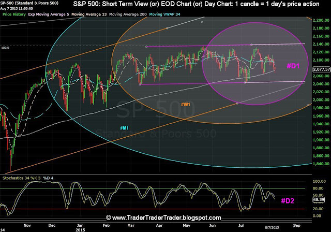Click the 2,120.00 price axis label
The height and width of the screenshot is (232, 331).
321,52
